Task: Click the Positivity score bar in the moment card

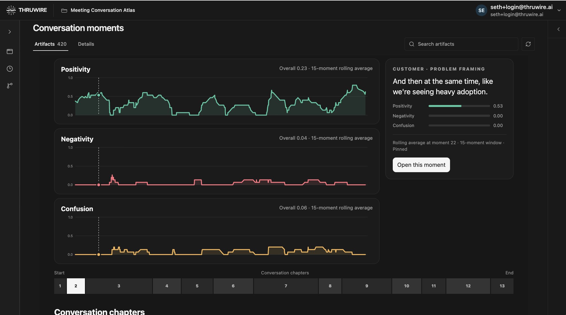Action: (459, 106)
